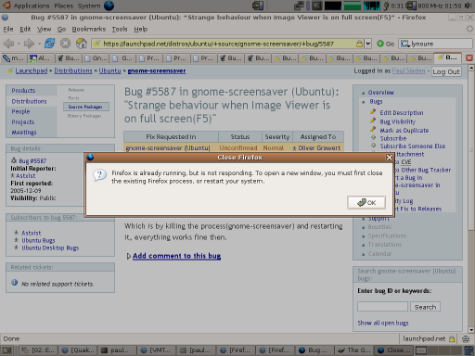Click Show all open bugs link

[x=383, y=323]
